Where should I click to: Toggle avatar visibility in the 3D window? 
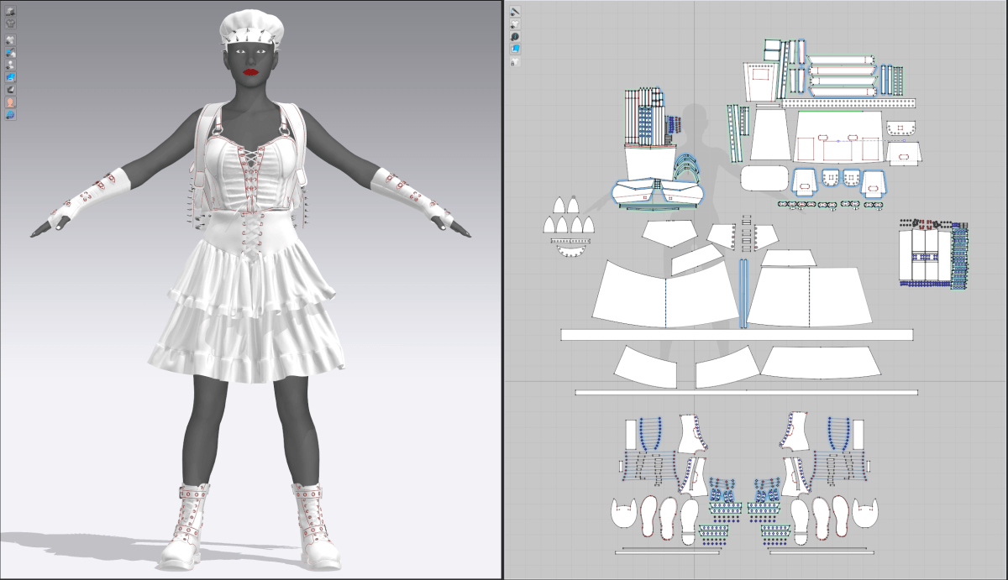click(11, 65)
